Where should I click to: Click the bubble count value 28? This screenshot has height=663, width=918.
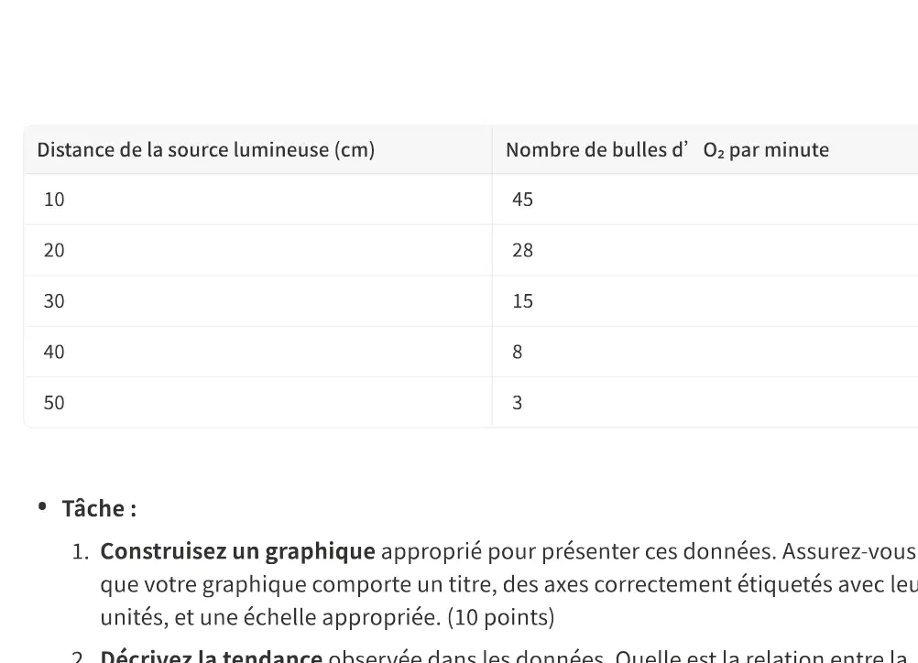point(523,250)
